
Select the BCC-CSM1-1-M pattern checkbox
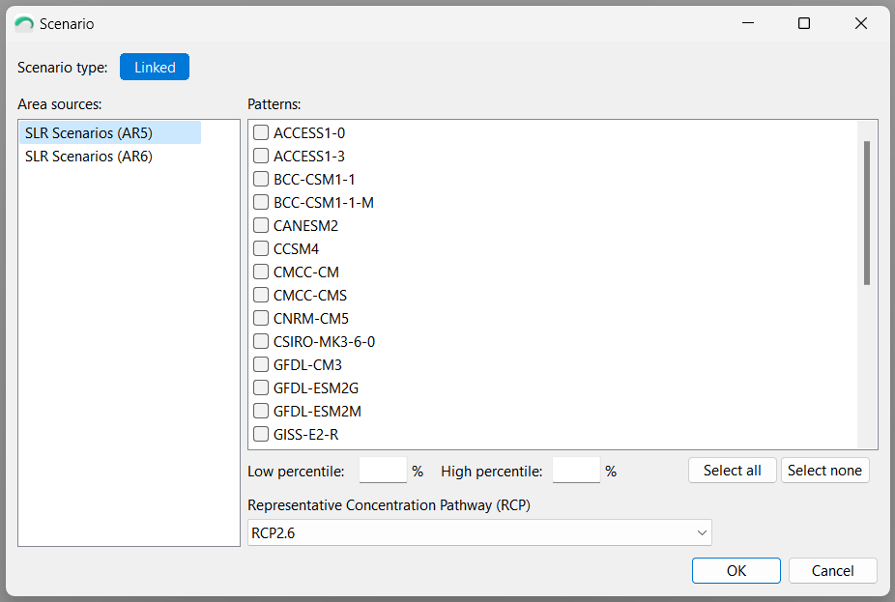261,202
